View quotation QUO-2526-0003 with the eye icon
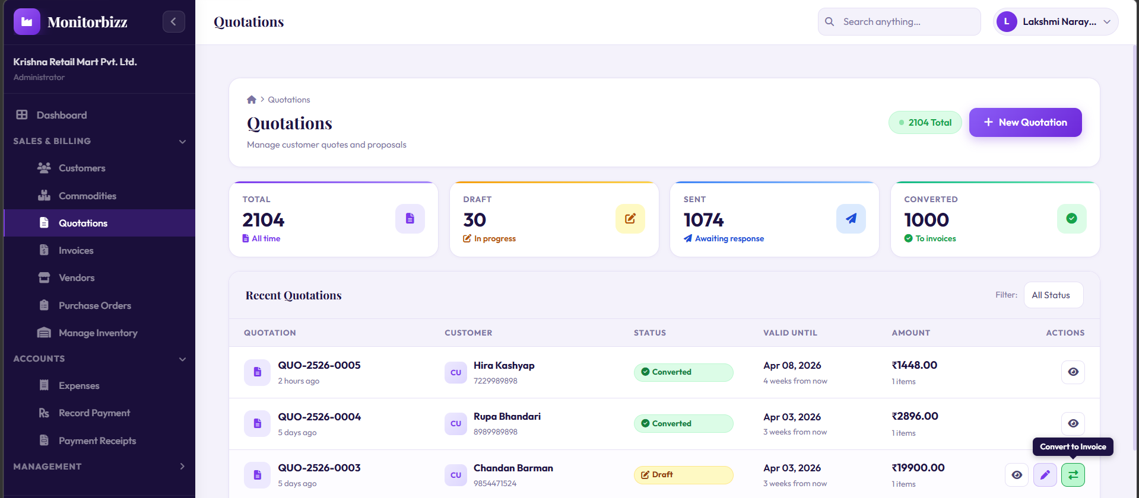 click(1017, 474)
